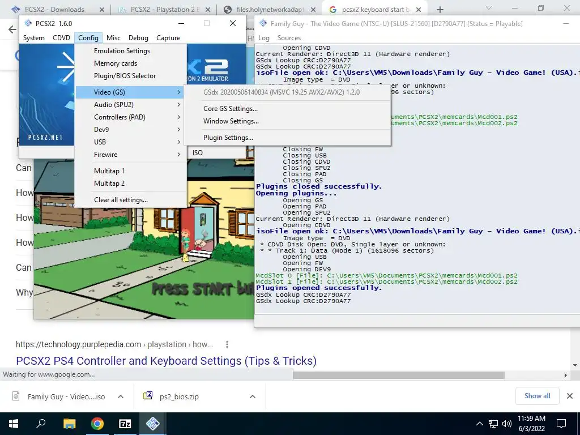Click the PCSX2 taskbar icon
This screenshot has width=580, height=435.
tap(153, 424)
